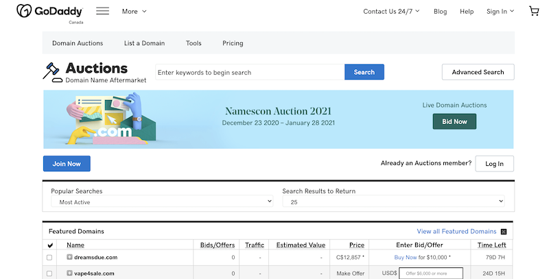This screenshot has width=549, height=279.
Task: Focus the keyword search field
Action: 250,72
